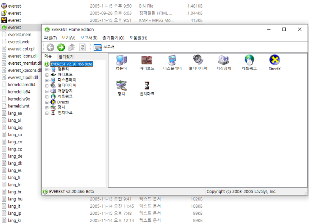Click the status bar EVEREST info icon

click(x=45, y=192)
